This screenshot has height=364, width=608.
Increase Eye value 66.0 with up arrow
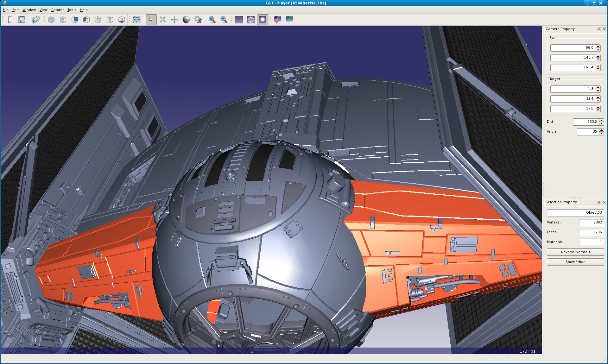tap(598, 46)
